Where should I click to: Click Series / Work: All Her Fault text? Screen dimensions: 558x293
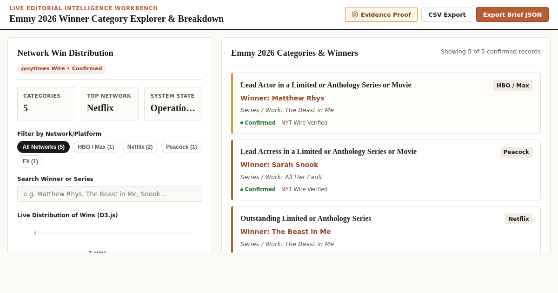[281, 177]
